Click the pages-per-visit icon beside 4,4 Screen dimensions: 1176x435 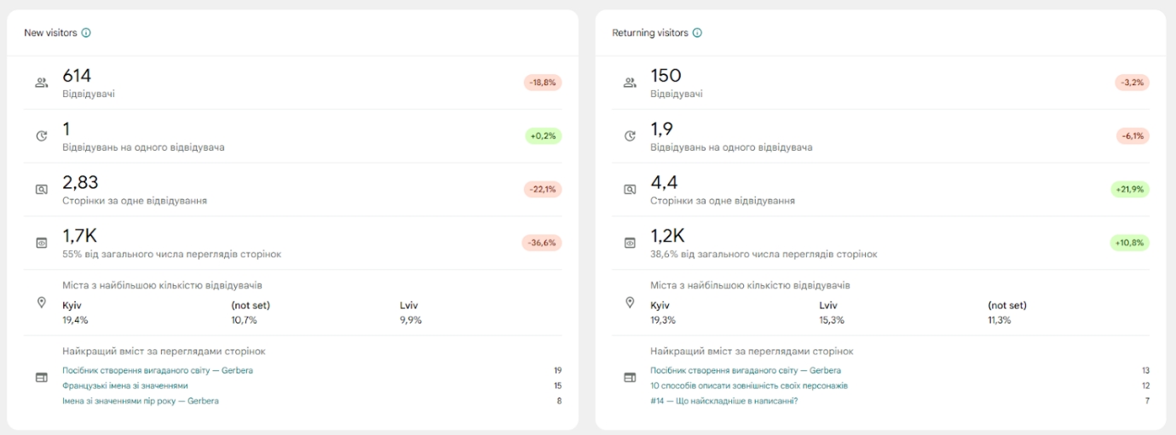pos(630,190)
